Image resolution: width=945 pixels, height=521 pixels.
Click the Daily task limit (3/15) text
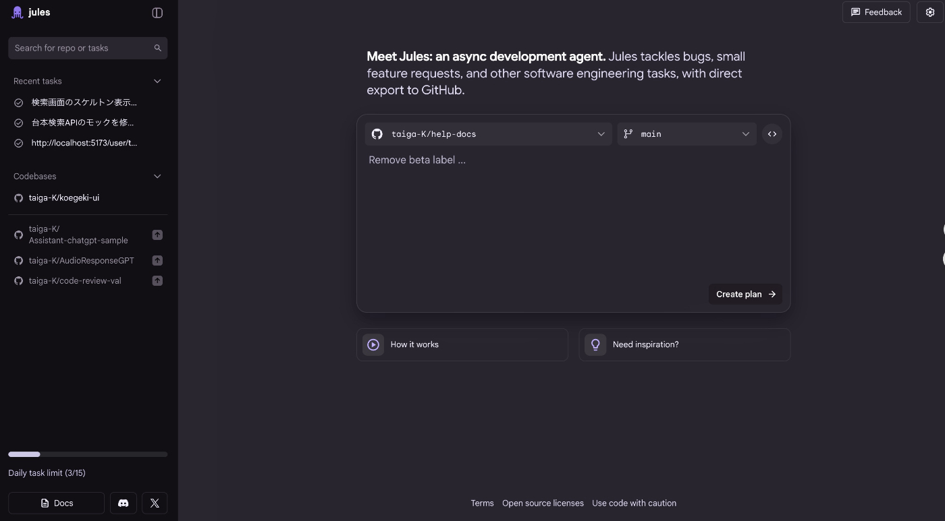(x=47, y=472)
